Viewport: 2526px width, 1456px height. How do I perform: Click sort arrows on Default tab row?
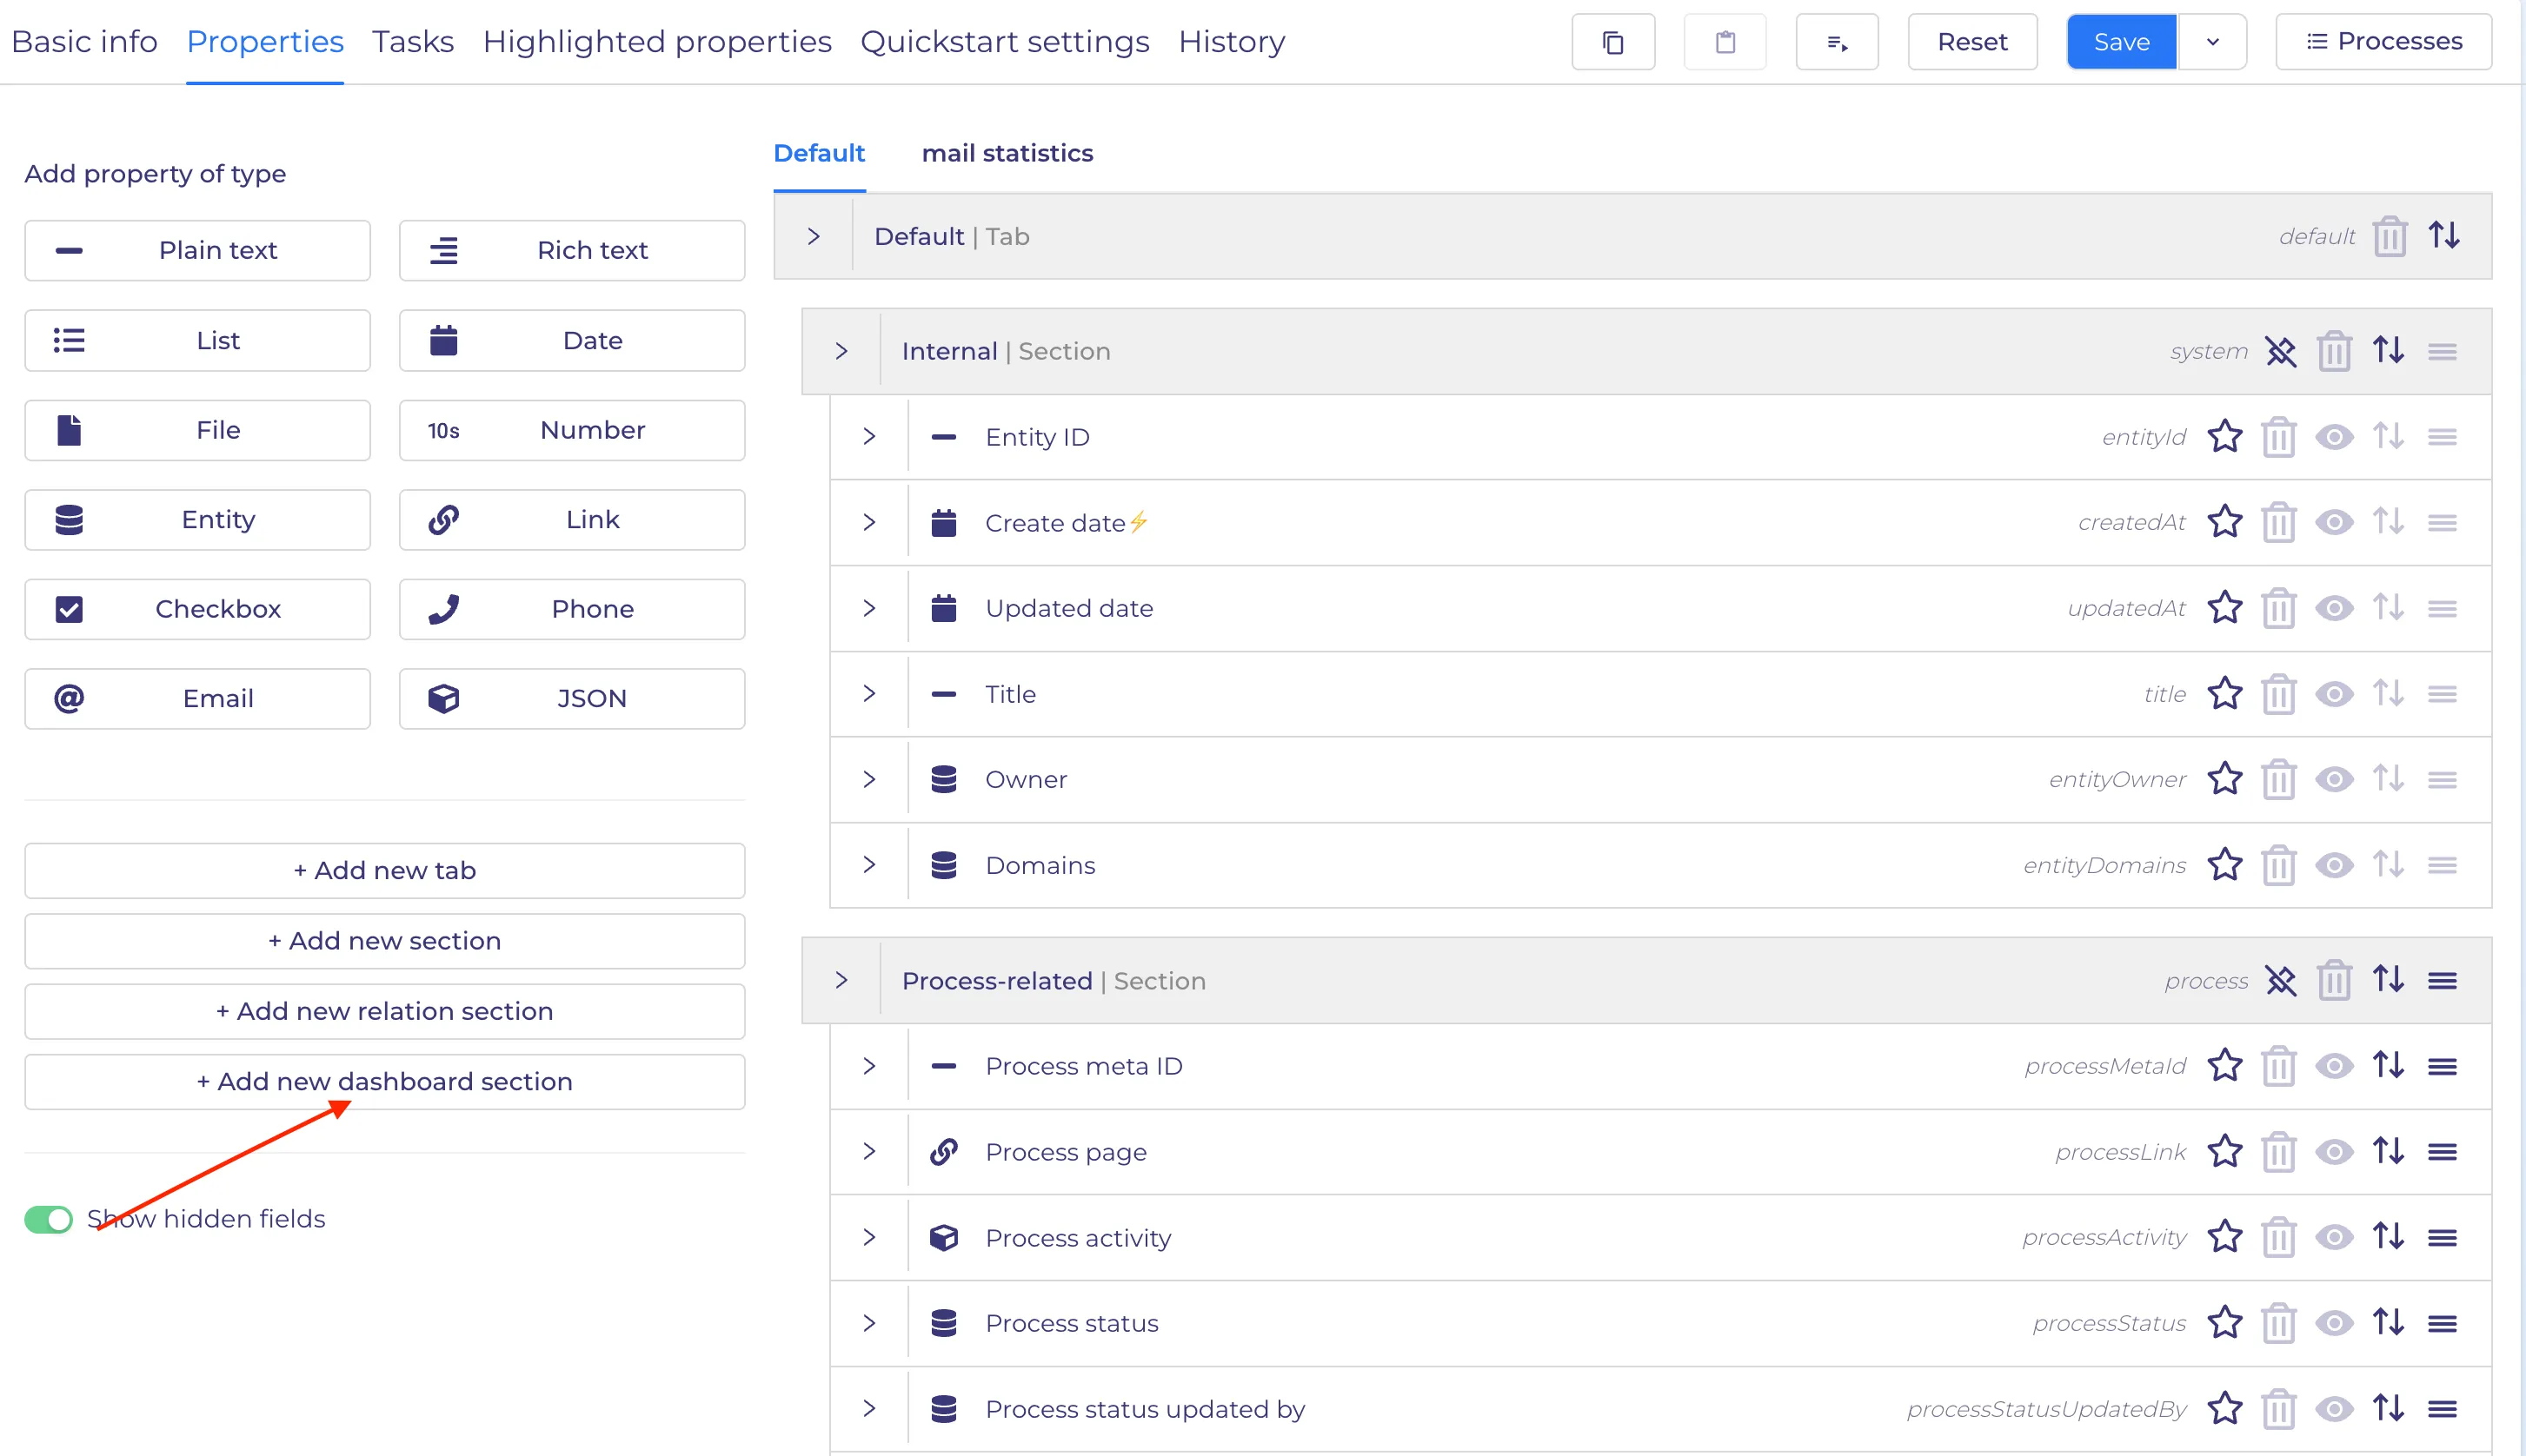pyautogui.click(x=2444, y=236)
